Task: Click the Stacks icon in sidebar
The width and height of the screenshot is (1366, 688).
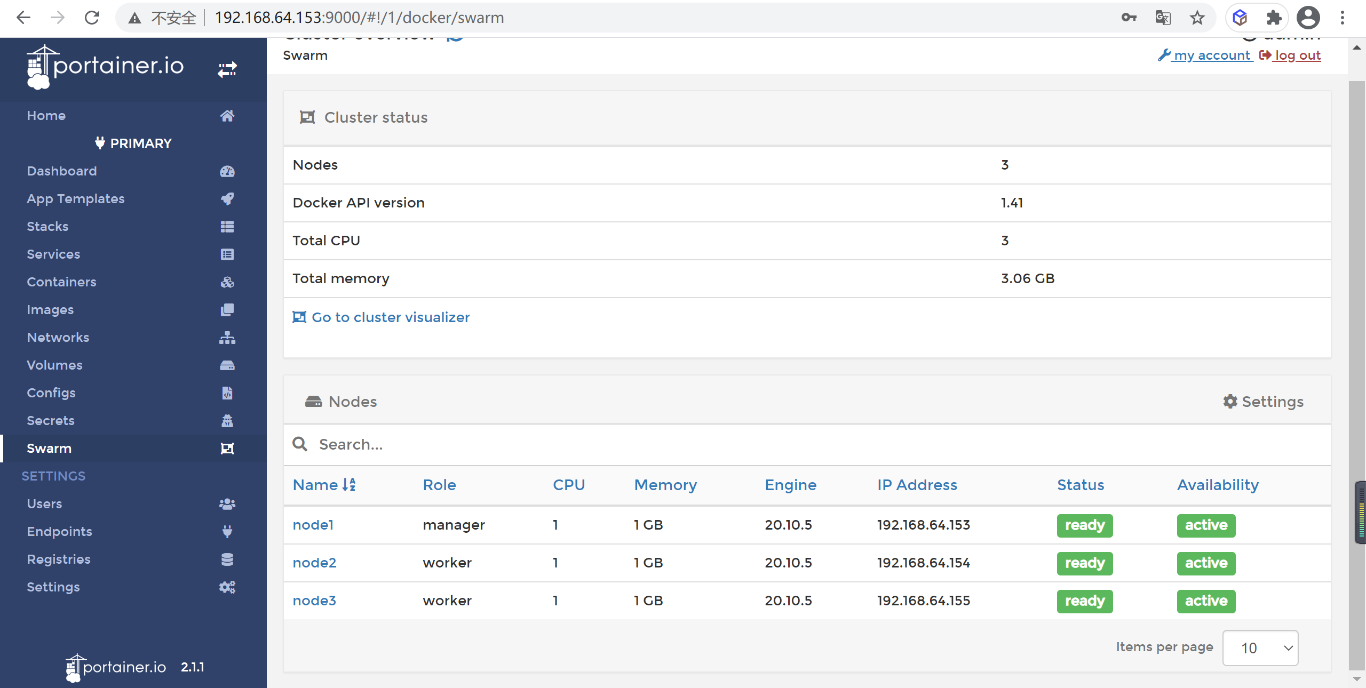Action: pos(226,227)
